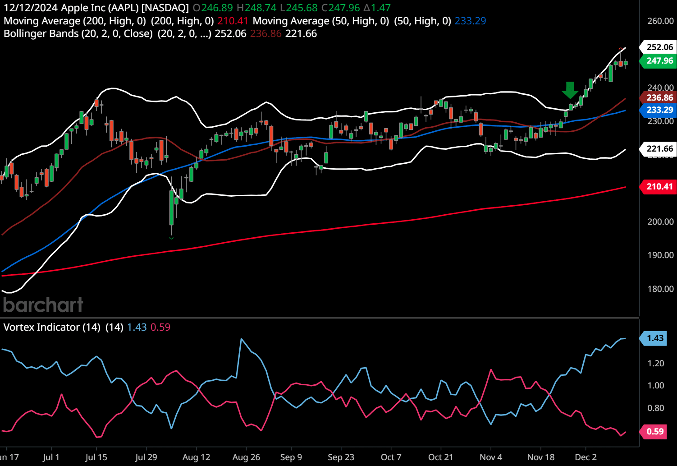Click the white "252.06" tag on the price axis
677x466 pixels.
click(659, 47)
